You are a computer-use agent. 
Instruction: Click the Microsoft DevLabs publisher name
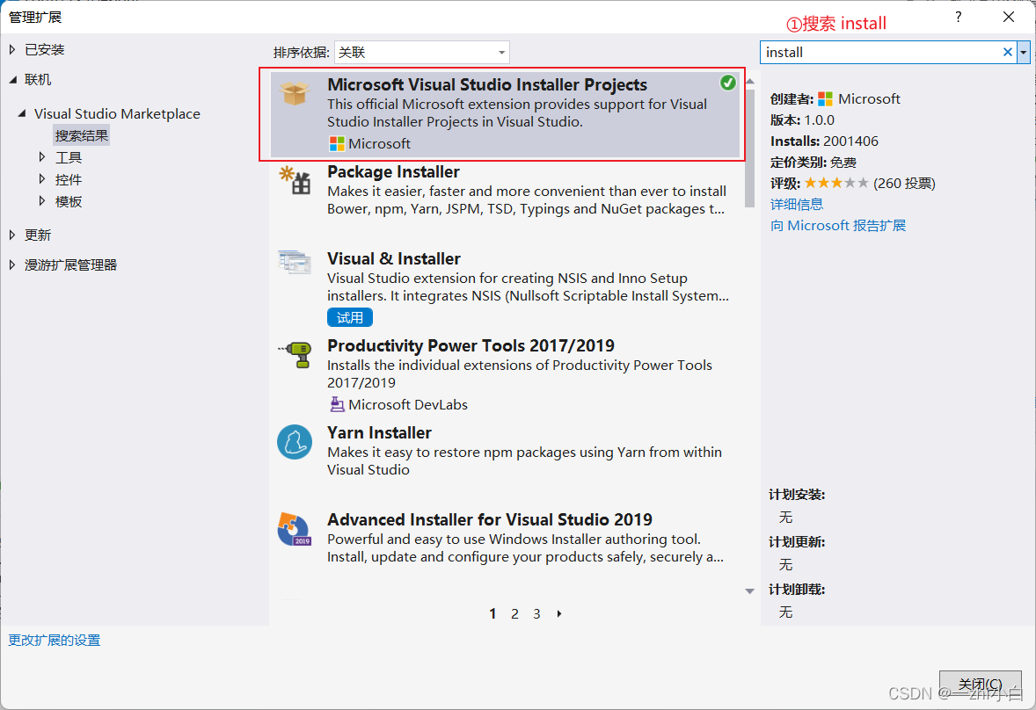pyautogui.click(x=408, y=404)
